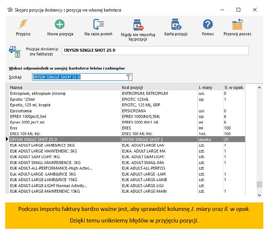Click Przerwij proces folder icon
The width and height of the screenshot is (273, 234).
tap(238, 24)
